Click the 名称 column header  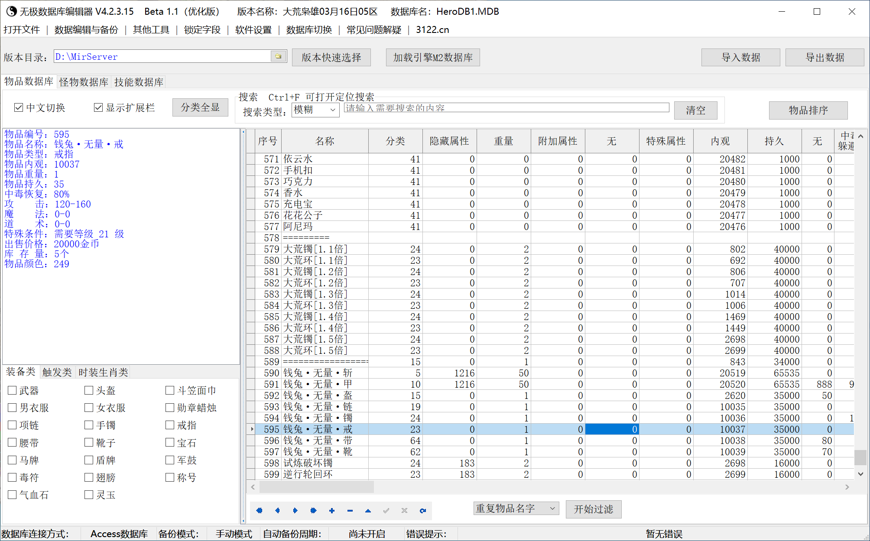click(325, 141)
